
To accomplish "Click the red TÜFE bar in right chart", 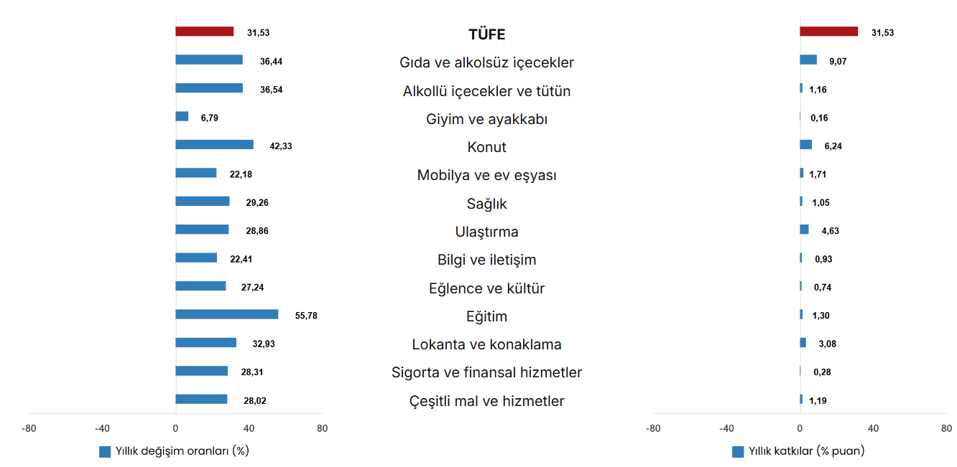I will point(828,32).
